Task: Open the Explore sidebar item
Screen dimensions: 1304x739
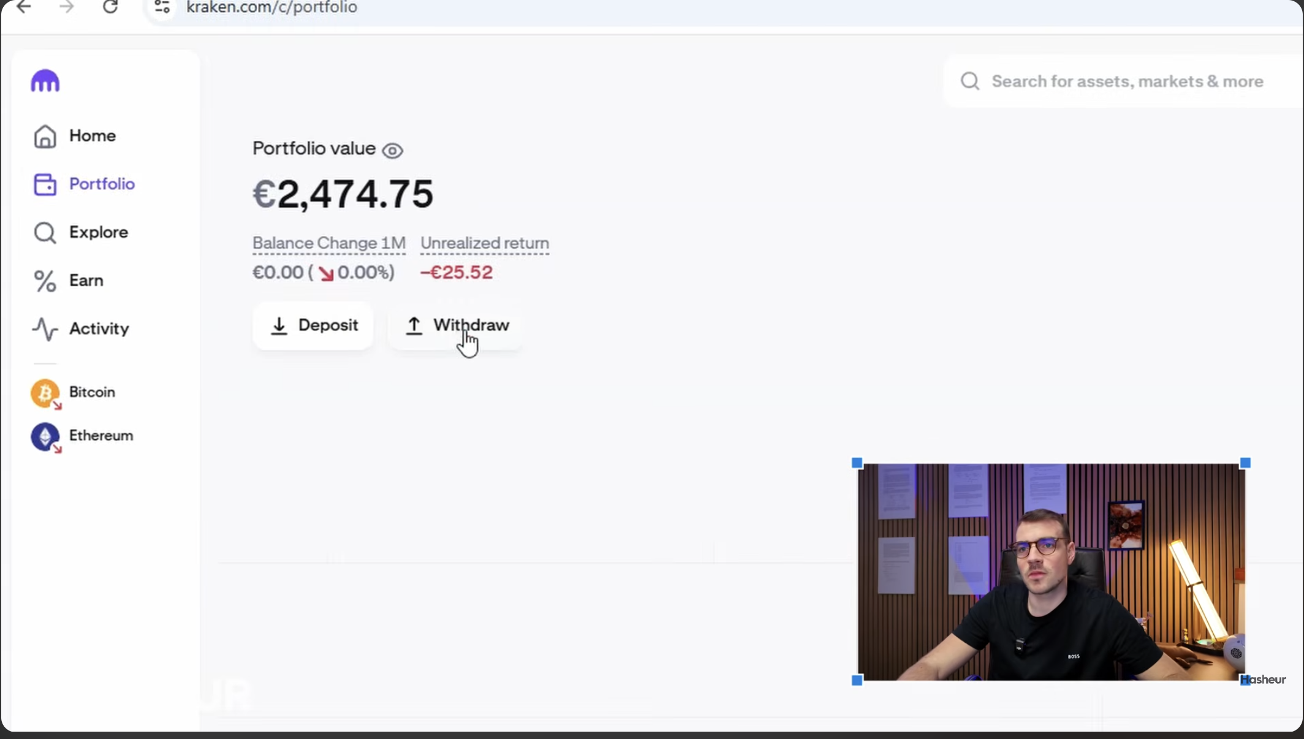Action: pyautogui.click(x=98, y=232)
